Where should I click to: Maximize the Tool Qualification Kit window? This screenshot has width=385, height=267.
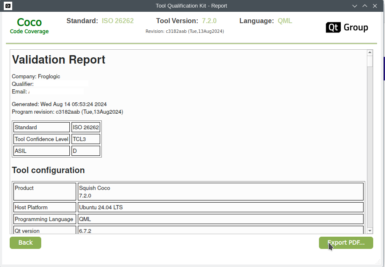pos(365,6)
